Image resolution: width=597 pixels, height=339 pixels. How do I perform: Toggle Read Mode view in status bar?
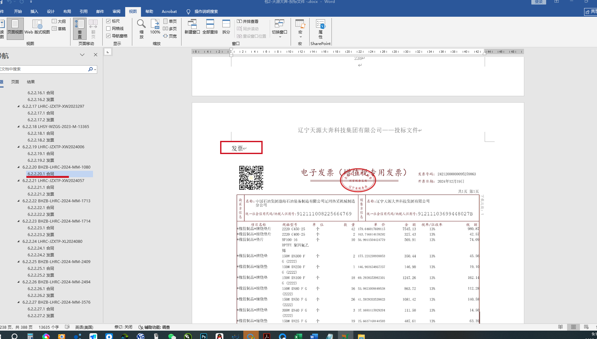click(561, 327)
